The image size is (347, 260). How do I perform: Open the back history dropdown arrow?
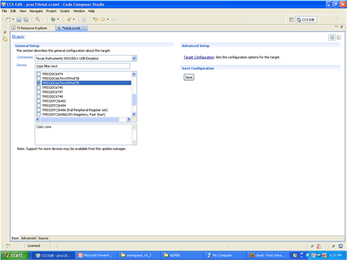(108, 20)
